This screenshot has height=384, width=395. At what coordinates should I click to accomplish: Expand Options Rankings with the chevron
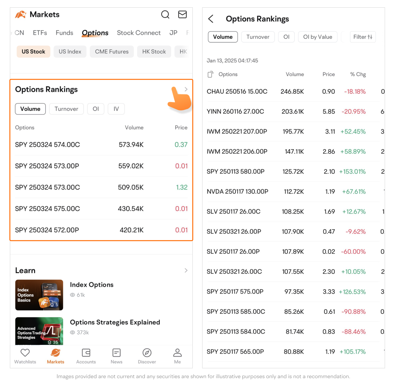186,89
